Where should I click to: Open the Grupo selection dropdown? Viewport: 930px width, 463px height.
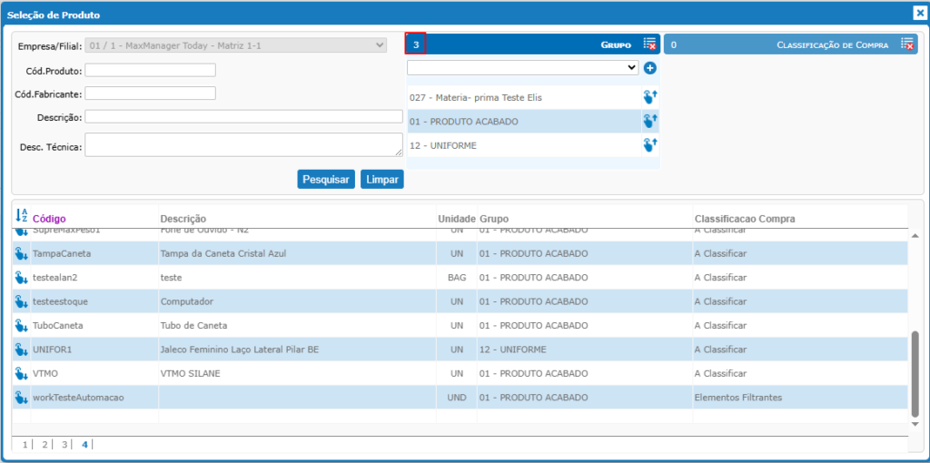tap(522, 68)
